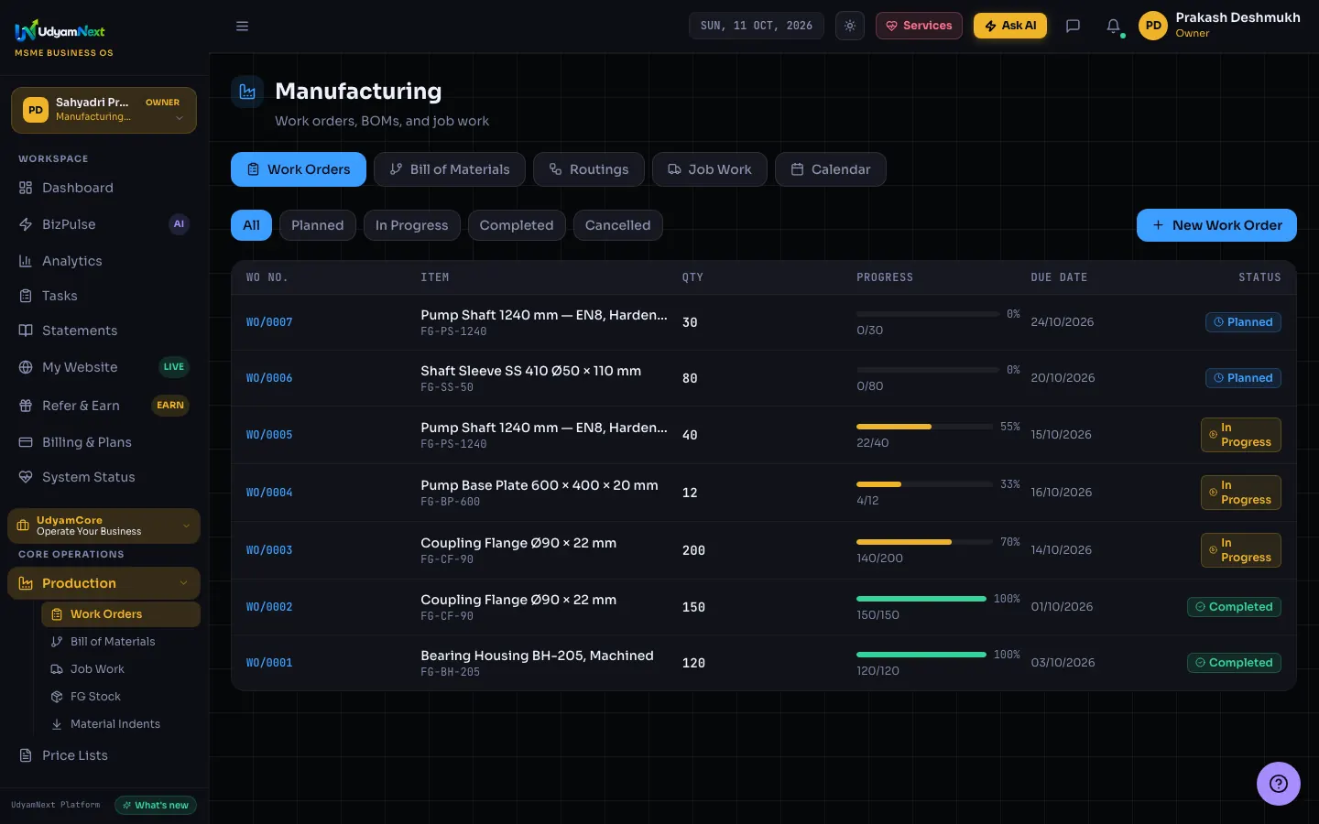The width and height of the screenshot is (1319, 824).
Task: Click the Ask AI button
Action: [x=1010, y=26]
